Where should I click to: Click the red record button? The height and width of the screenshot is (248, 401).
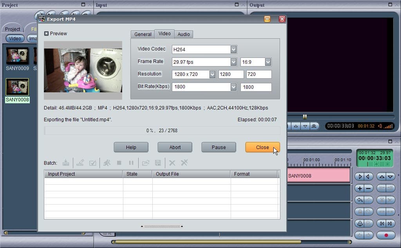pos(386,235)
